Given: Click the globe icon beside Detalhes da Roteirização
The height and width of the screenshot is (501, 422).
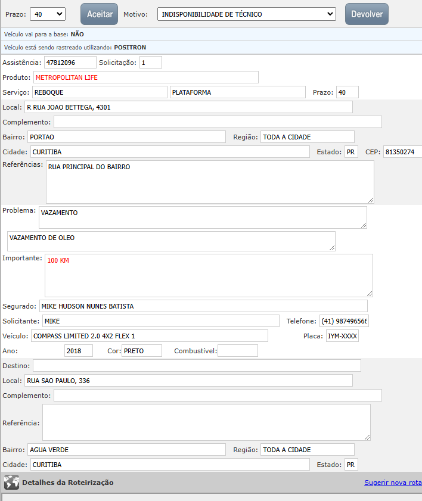Looking at the screenshot, I should pyautogui.click(x=11, y=483).
